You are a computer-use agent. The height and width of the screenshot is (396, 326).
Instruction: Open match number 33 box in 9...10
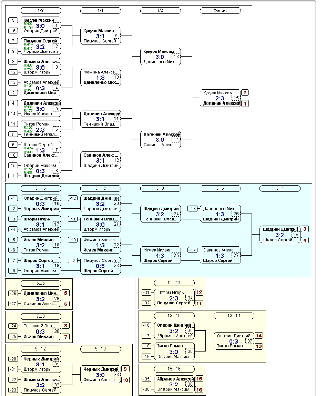116,375
